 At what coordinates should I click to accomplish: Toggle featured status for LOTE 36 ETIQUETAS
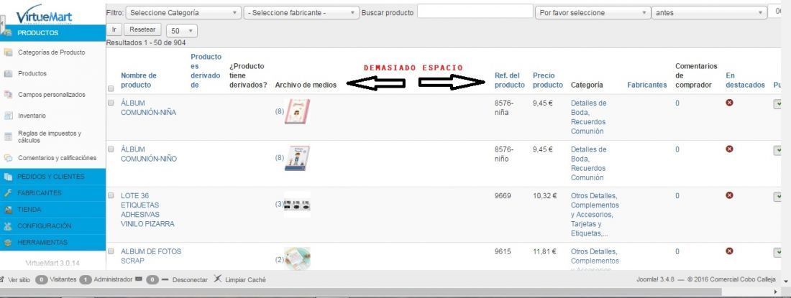[729, 195]
